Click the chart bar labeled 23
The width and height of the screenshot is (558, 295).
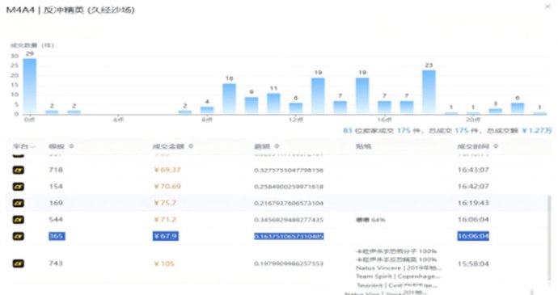(x=429, y=92)
